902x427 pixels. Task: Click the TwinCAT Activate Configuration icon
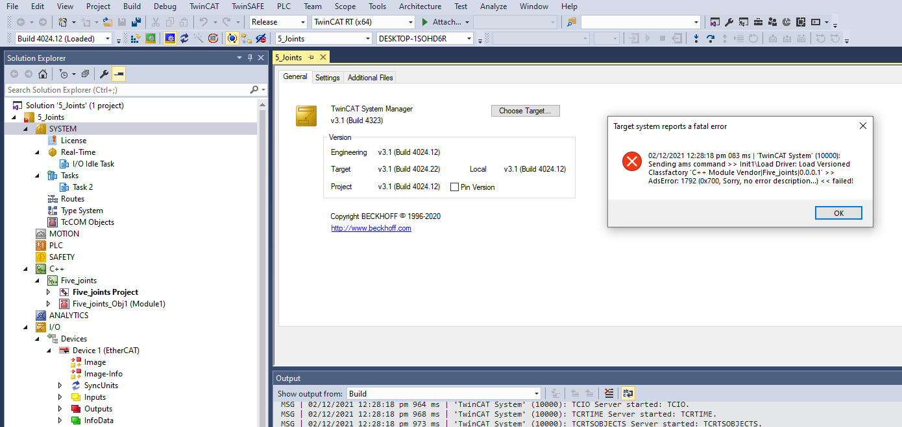coord(136,38)
